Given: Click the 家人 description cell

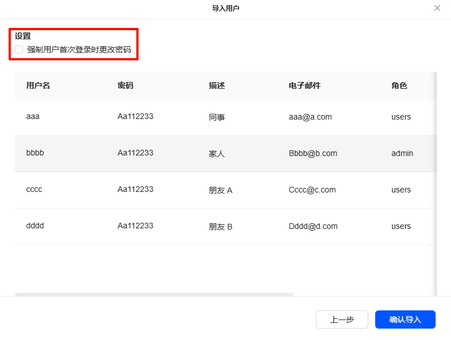Looking at the screenshot, I should tap(217, 154).
